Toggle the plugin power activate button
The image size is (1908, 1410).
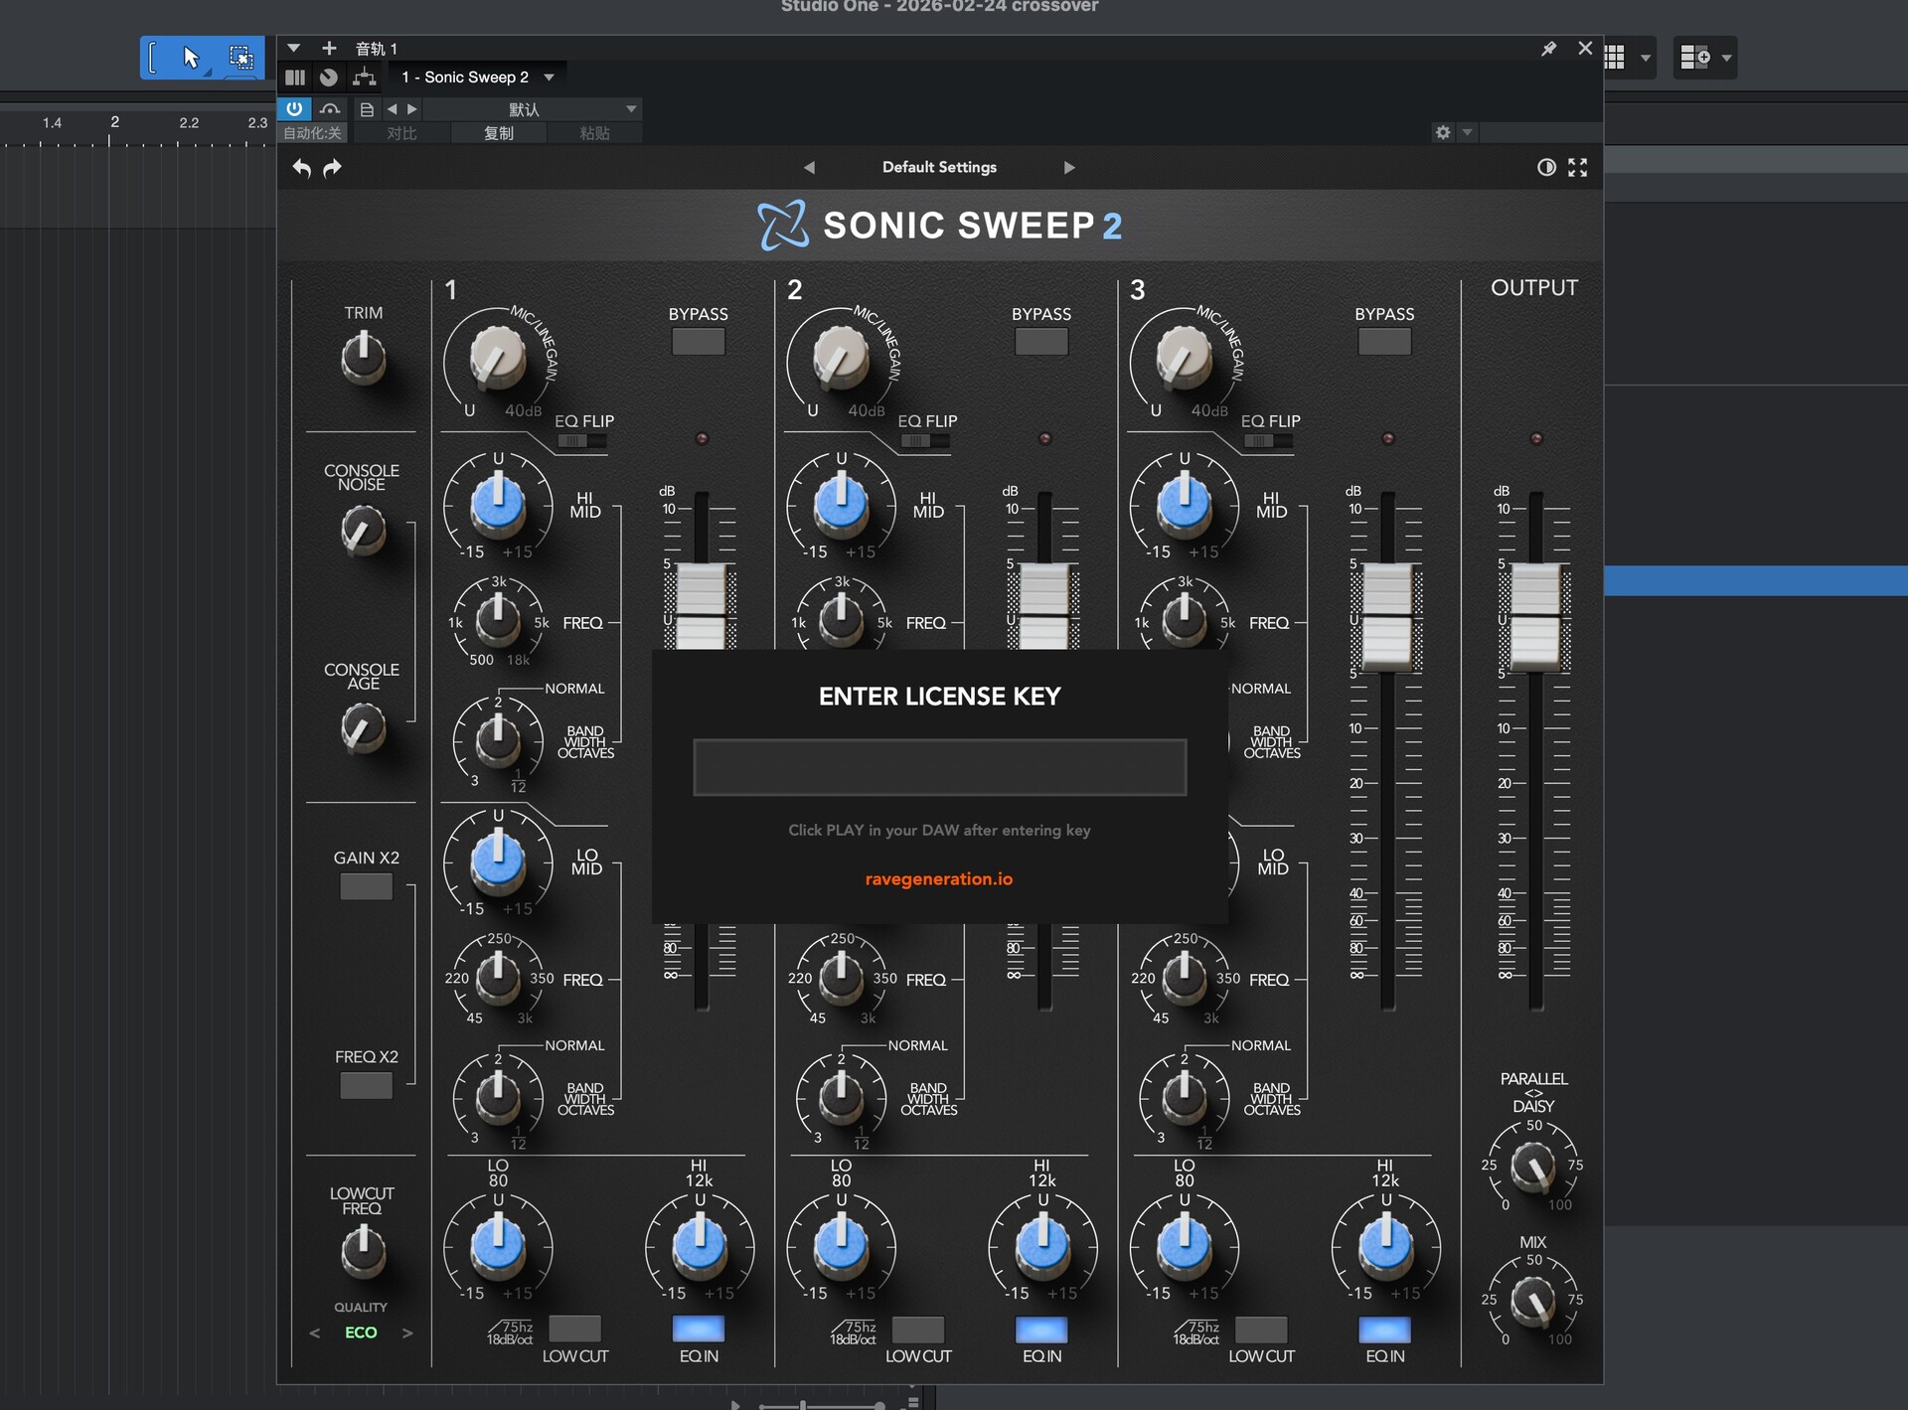(294, 109)
